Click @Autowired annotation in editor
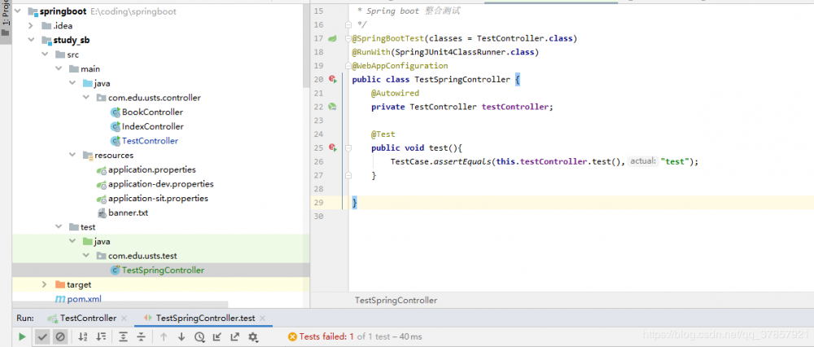The image size is (814, 347). pyautogui.click(x=395, y=93)
